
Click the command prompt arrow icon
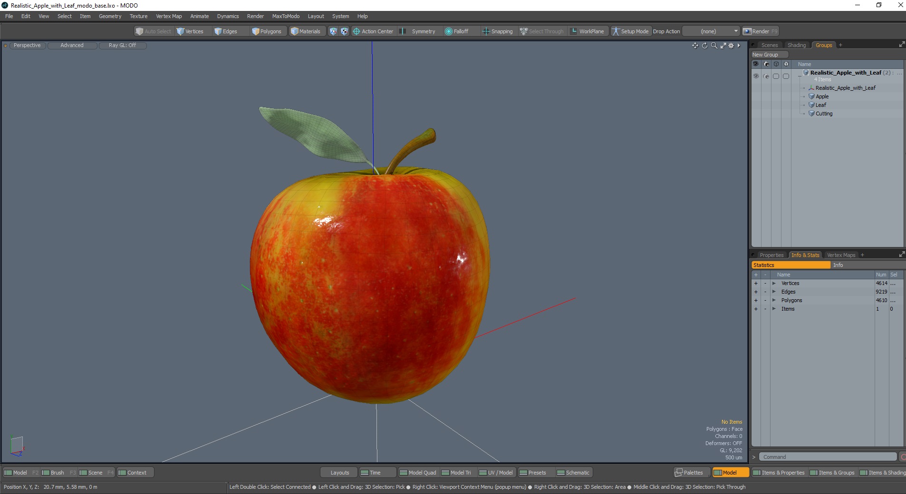(754, 457)
